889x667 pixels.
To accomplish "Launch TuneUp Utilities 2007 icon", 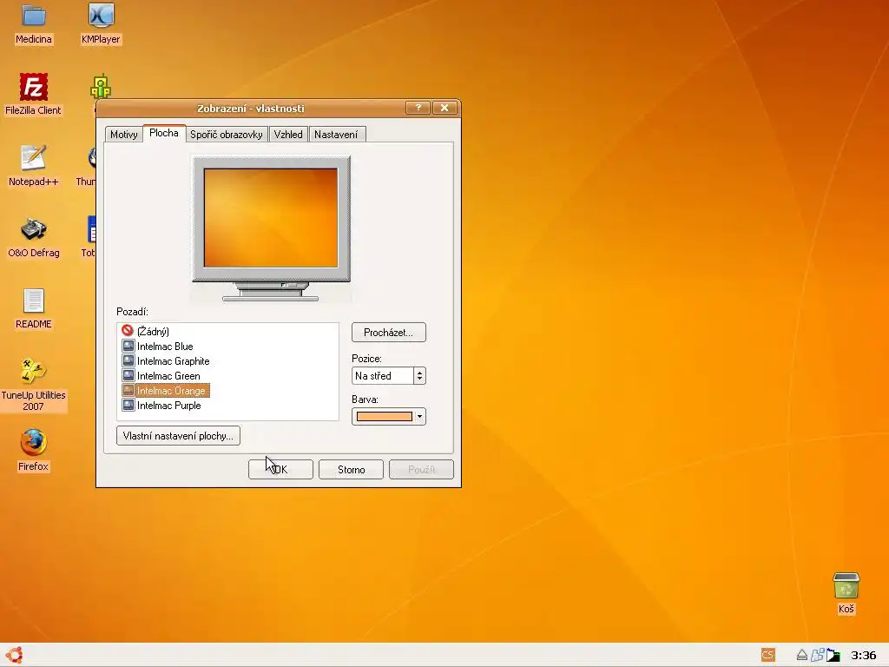I will point(34,372).
